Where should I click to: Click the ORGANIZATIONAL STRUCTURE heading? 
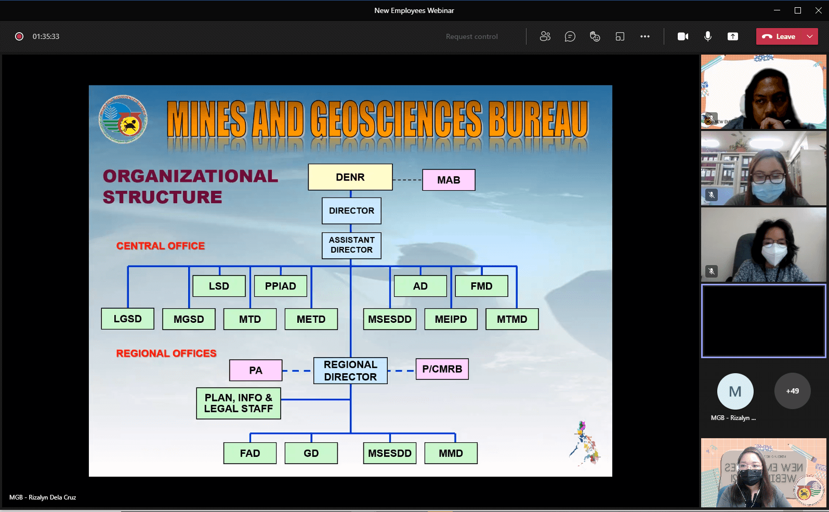190,187
